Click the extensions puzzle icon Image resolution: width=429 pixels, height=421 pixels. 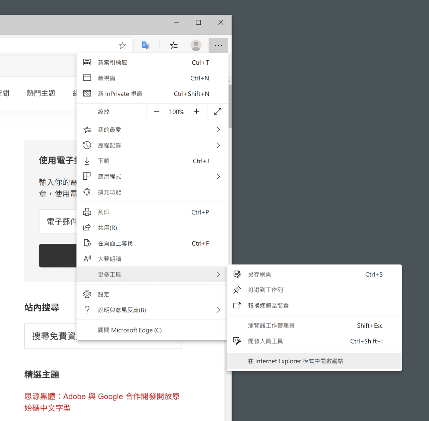tap(87, 192)
